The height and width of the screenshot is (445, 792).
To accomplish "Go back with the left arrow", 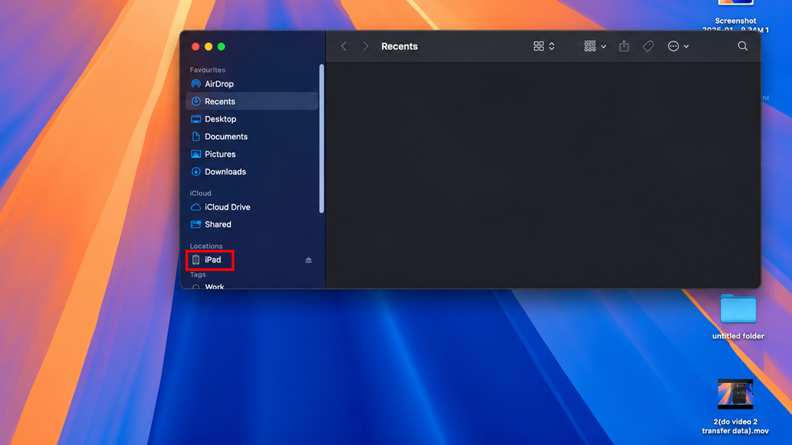I will click(x=344, y=46).
